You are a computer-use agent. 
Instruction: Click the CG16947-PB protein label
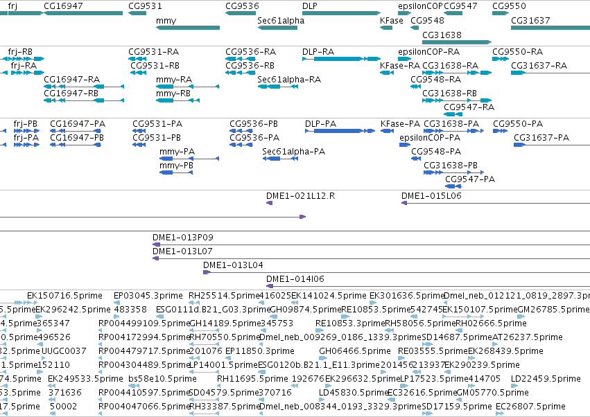pos(77,138)
